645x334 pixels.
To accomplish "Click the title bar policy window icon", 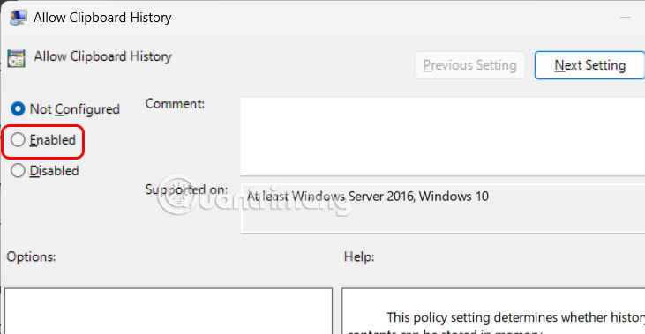I will [x=19, y=18].
